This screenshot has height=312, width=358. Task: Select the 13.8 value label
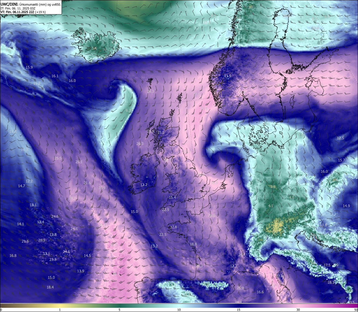(x=323, y=225)
